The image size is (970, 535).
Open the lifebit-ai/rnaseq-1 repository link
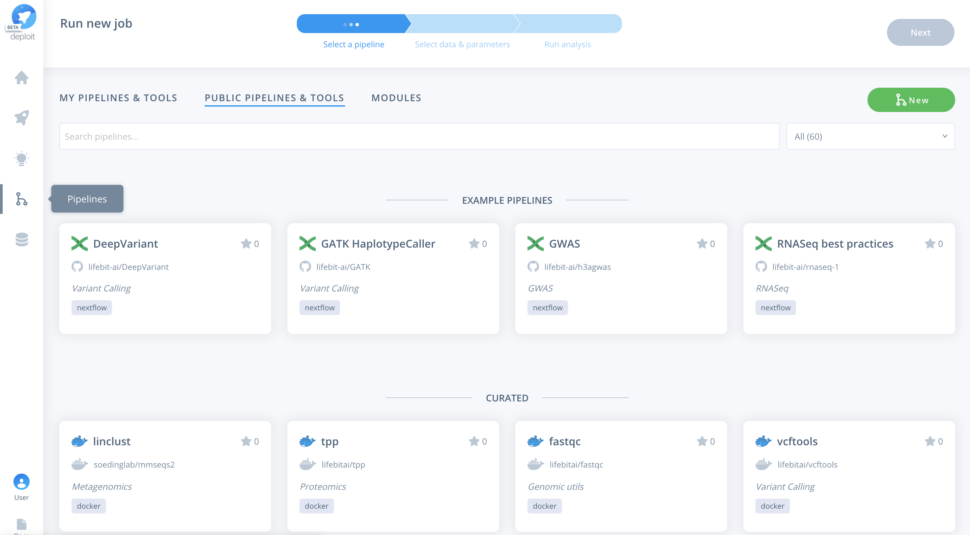click(805, 267)
